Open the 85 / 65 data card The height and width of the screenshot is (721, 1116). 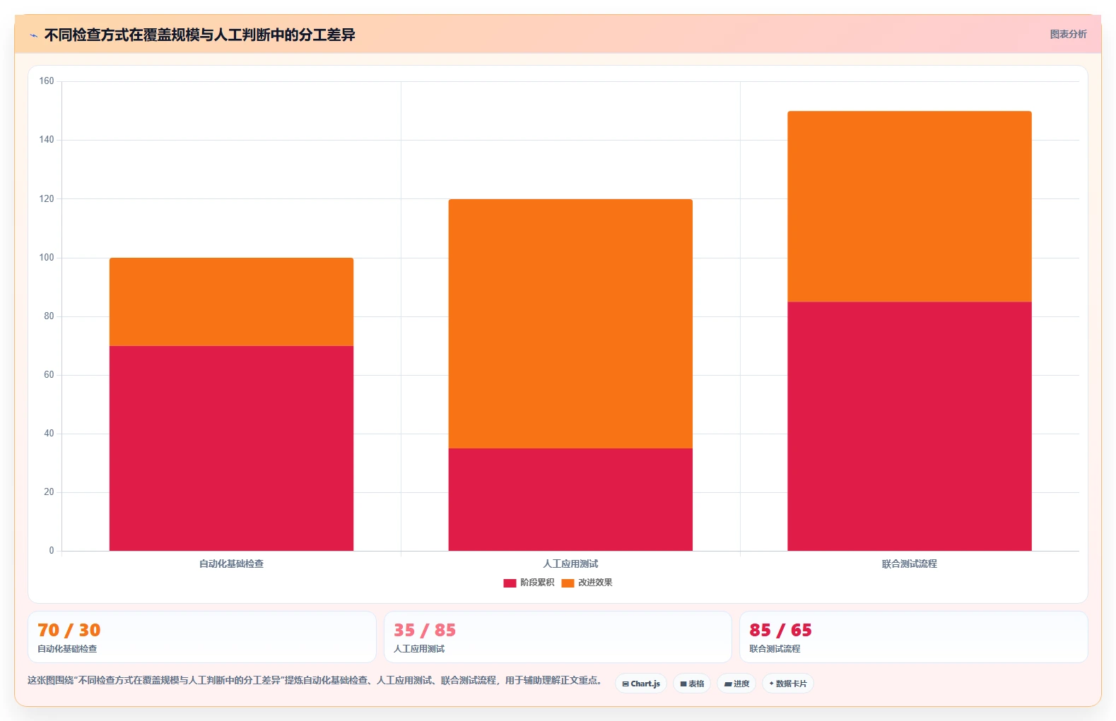click(914, 637)
